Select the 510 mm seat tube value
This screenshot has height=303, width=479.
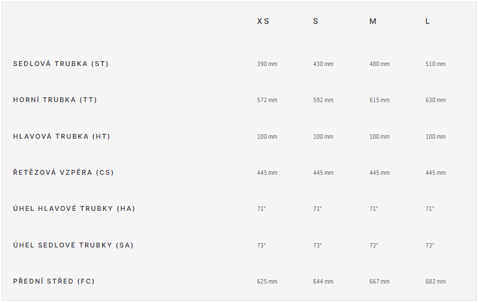pyautogui.click(x=436, y=64)
